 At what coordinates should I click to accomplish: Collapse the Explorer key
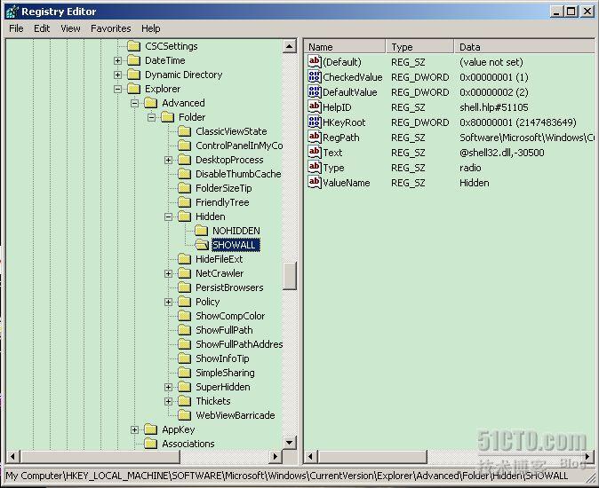point(117,89)
